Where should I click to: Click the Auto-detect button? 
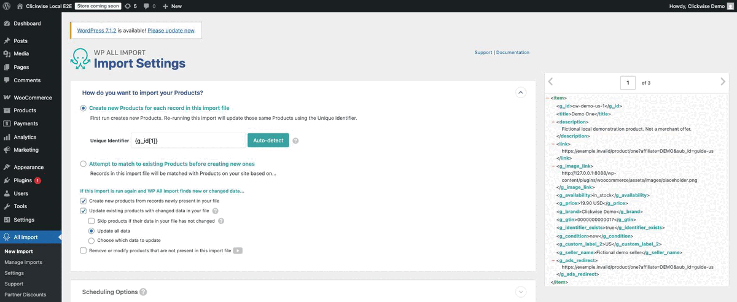268,141
